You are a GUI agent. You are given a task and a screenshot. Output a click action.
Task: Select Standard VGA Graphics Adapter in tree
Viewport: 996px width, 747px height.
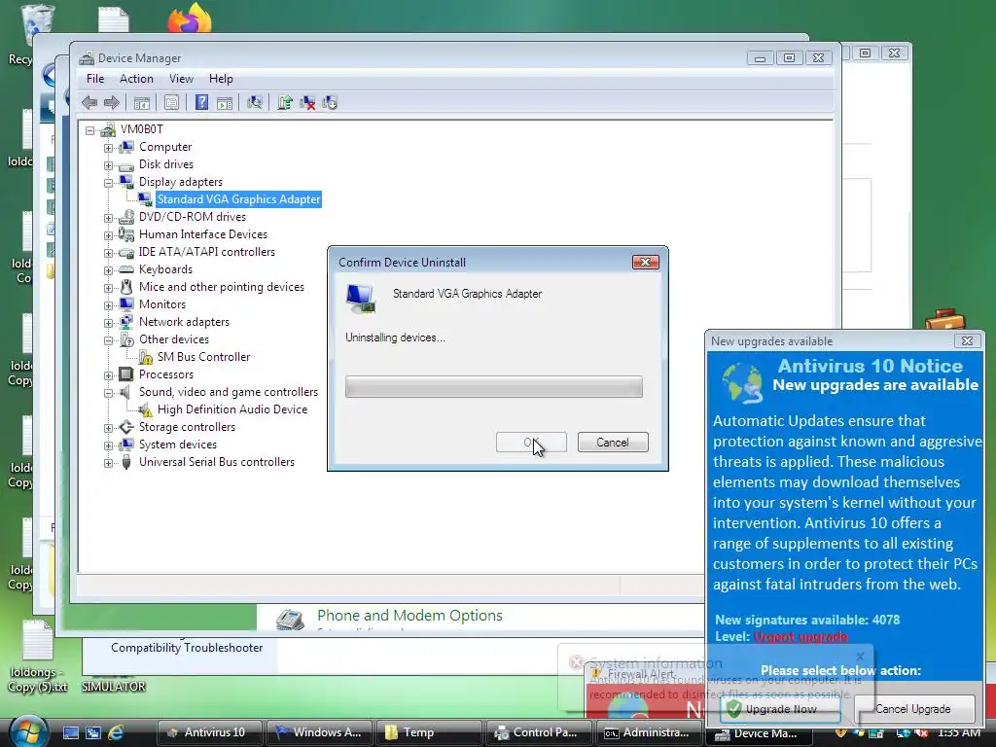pyautogui.click(x=239, y=199)
